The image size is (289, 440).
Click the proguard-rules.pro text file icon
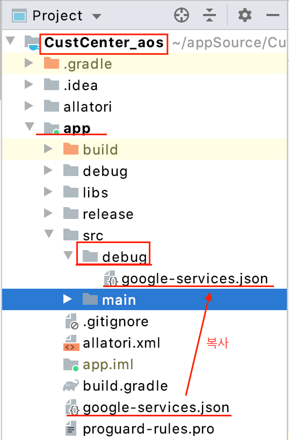[x=70, y=429]
